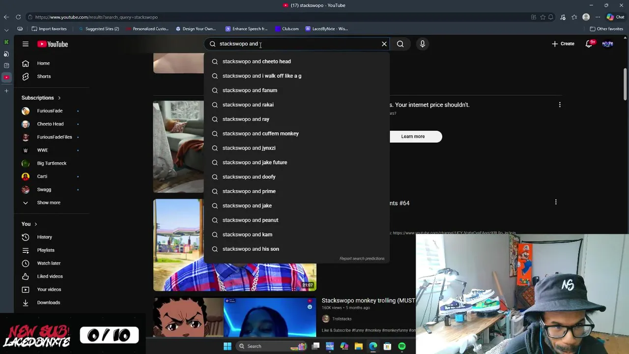Select suggestion 'stackswopo and i walk off like a g'

pyautogui.click(x=296, y=76)
